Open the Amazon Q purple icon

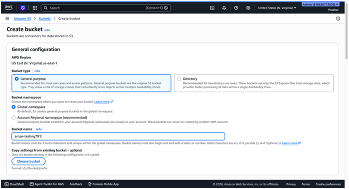point(22,8)
